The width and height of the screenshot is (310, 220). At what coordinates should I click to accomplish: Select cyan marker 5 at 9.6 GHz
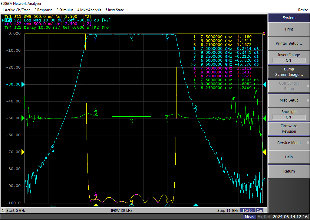coord(196,110)
